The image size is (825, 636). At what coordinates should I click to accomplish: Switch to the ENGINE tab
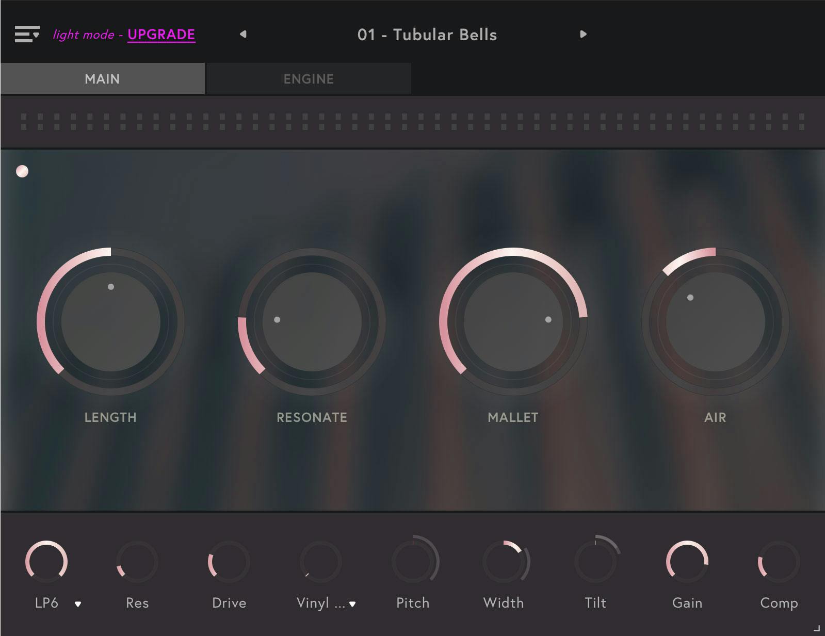point(309,79)
